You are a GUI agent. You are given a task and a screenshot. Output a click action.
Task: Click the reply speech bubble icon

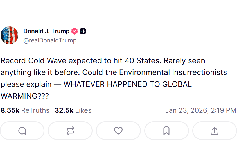(x=22, y=131)
